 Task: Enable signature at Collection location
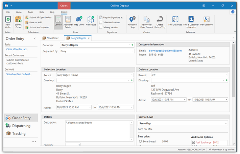coord(100,23)
